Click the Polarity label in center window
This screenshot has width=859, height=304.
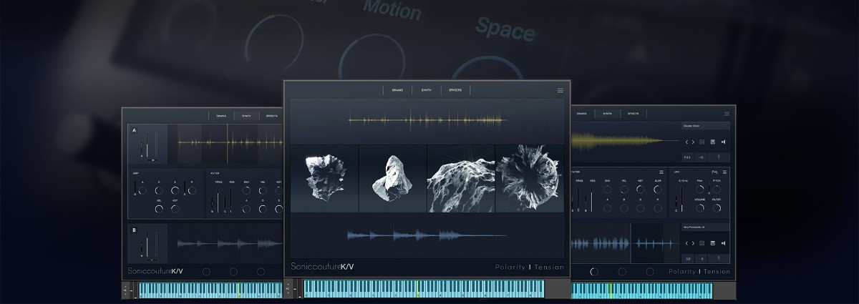point(510,267)
